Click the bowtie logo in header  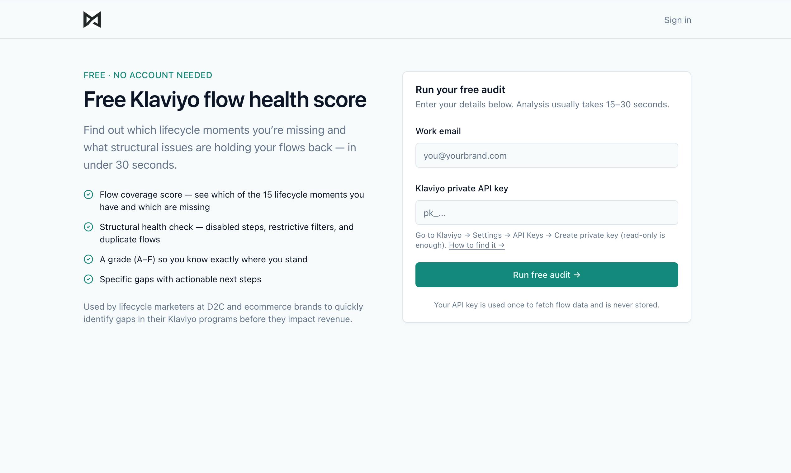click(92, 20)
